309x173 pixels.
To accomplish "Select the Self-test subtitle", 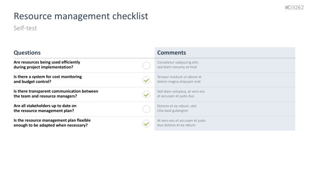I will 25,28.
